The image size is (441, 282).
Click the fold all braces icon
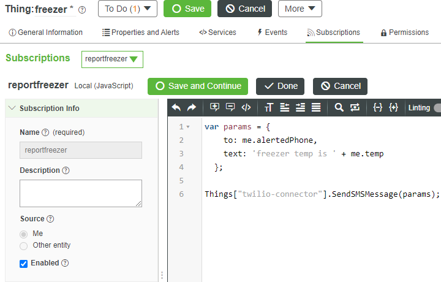pyautogui.click(x=378, y=108)
